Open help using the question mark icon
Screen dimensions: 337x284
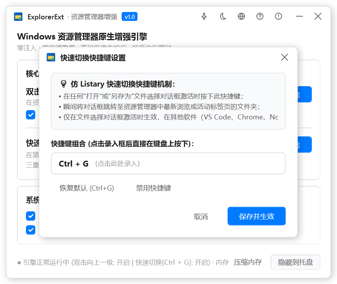pyautogui.click(x=260, y=17)
